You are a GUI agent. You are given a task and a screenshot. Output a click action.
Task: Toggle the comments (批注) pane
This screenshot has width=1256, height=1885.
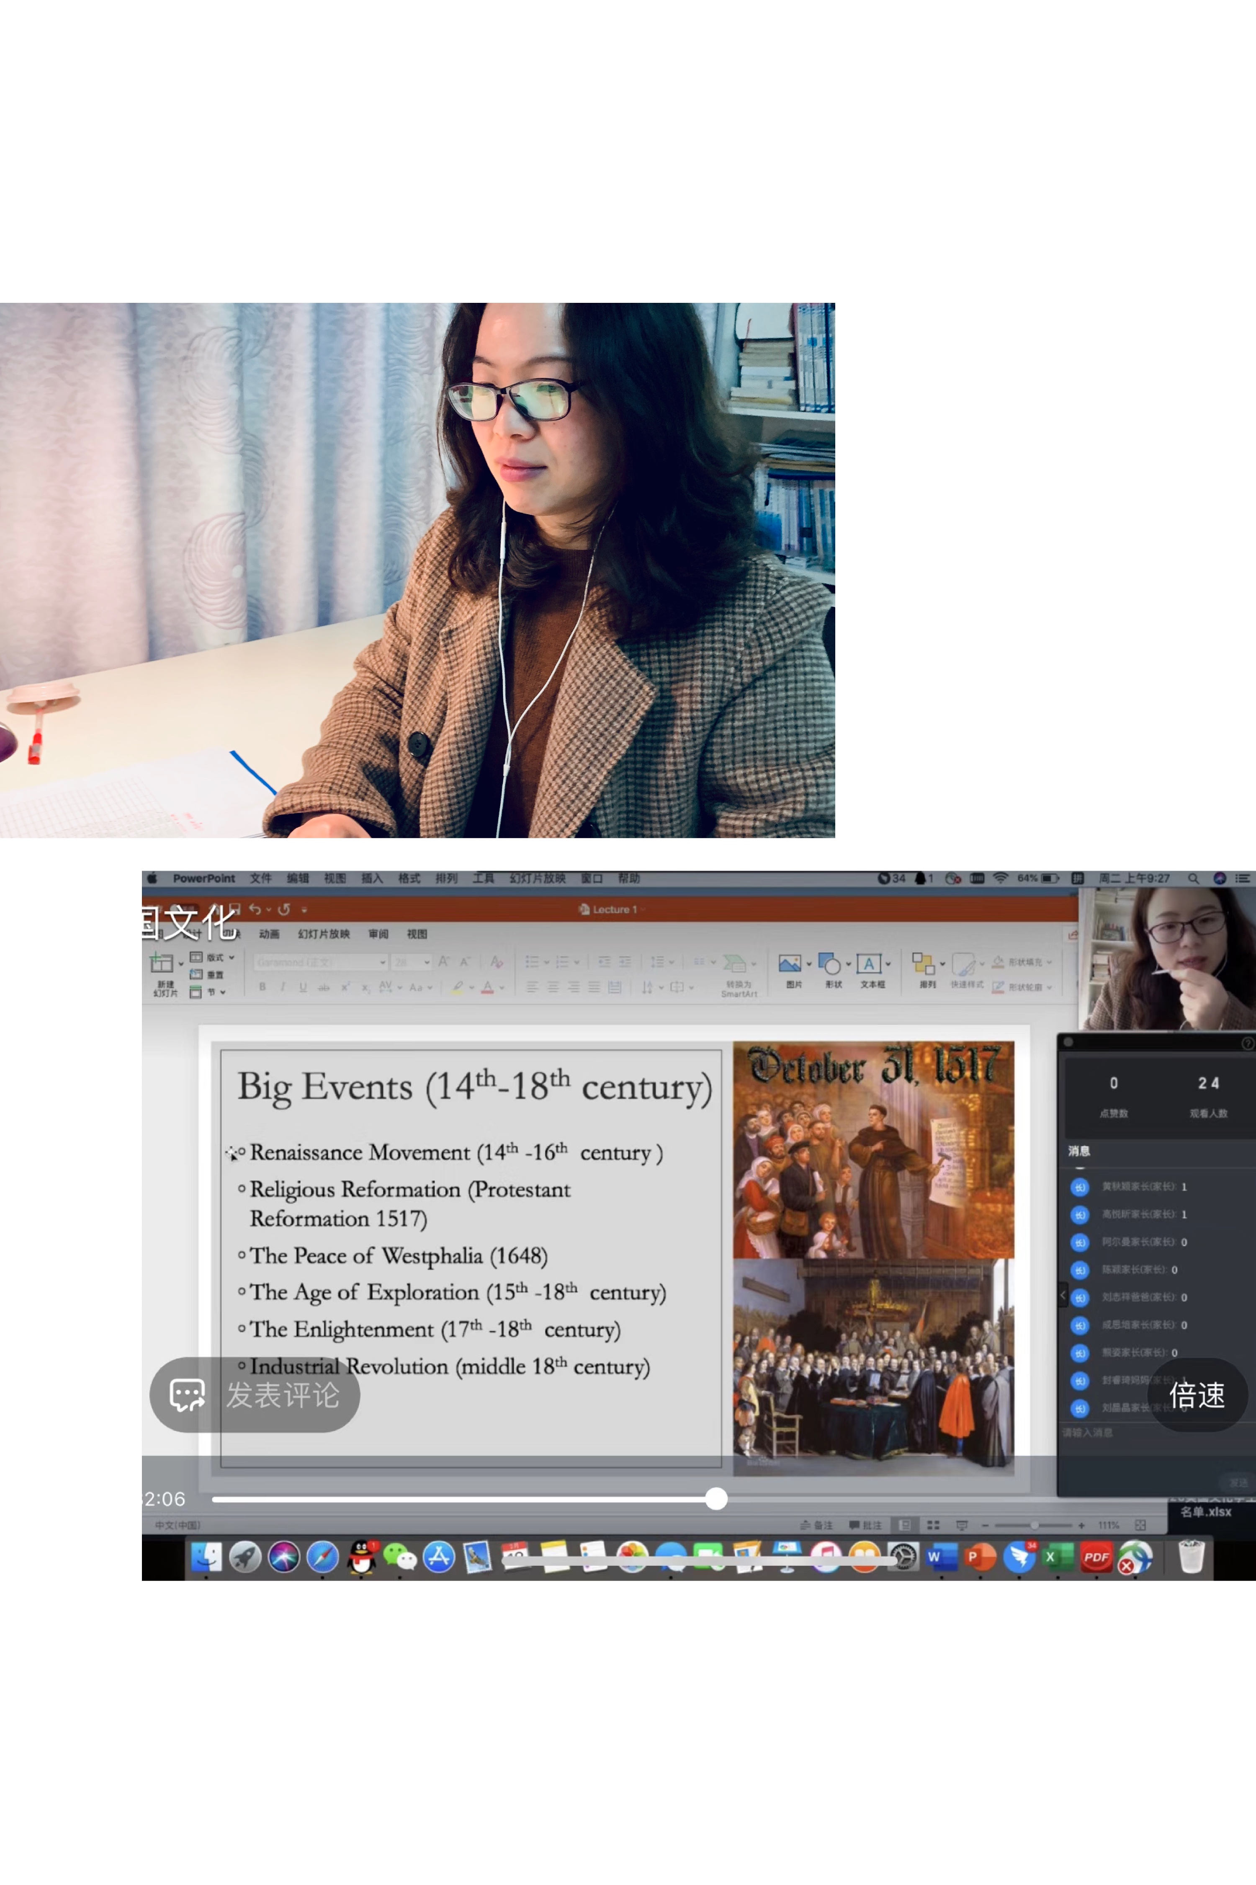tap(866, 1525)
